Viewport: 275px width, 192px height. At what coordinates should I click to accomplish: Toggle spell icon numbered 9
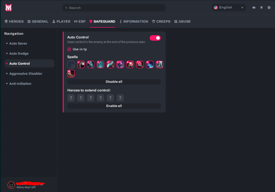coord(159,64)
